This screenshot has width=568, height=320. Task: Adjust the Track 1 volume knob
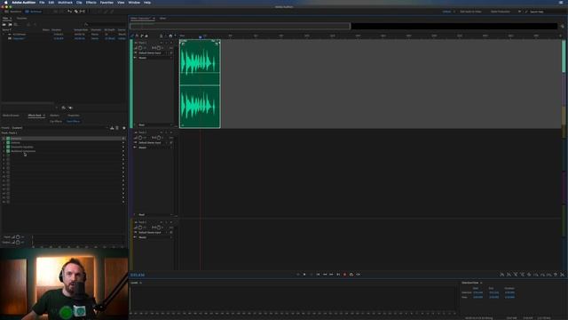tap(140, 48)
